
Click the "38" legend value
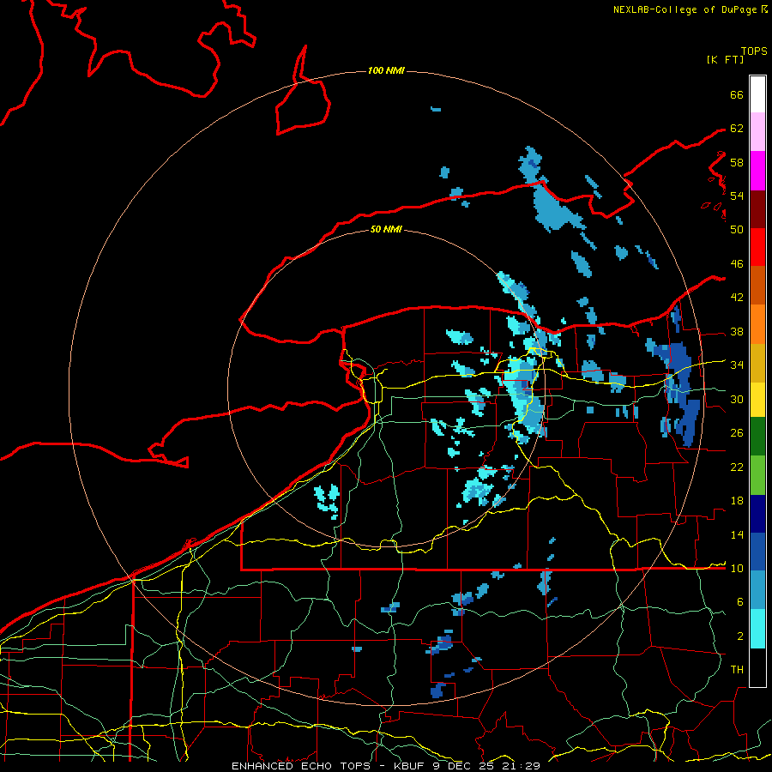(x=737, y=332)
